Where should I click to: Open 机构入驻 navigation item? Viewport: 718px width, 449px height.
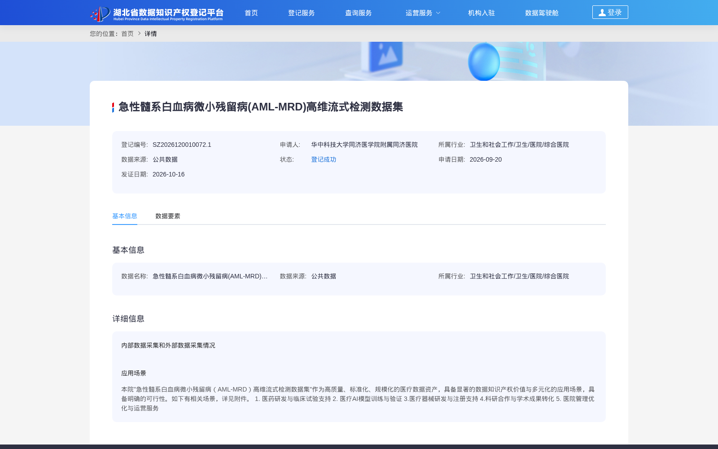click(x=482, y=13)
